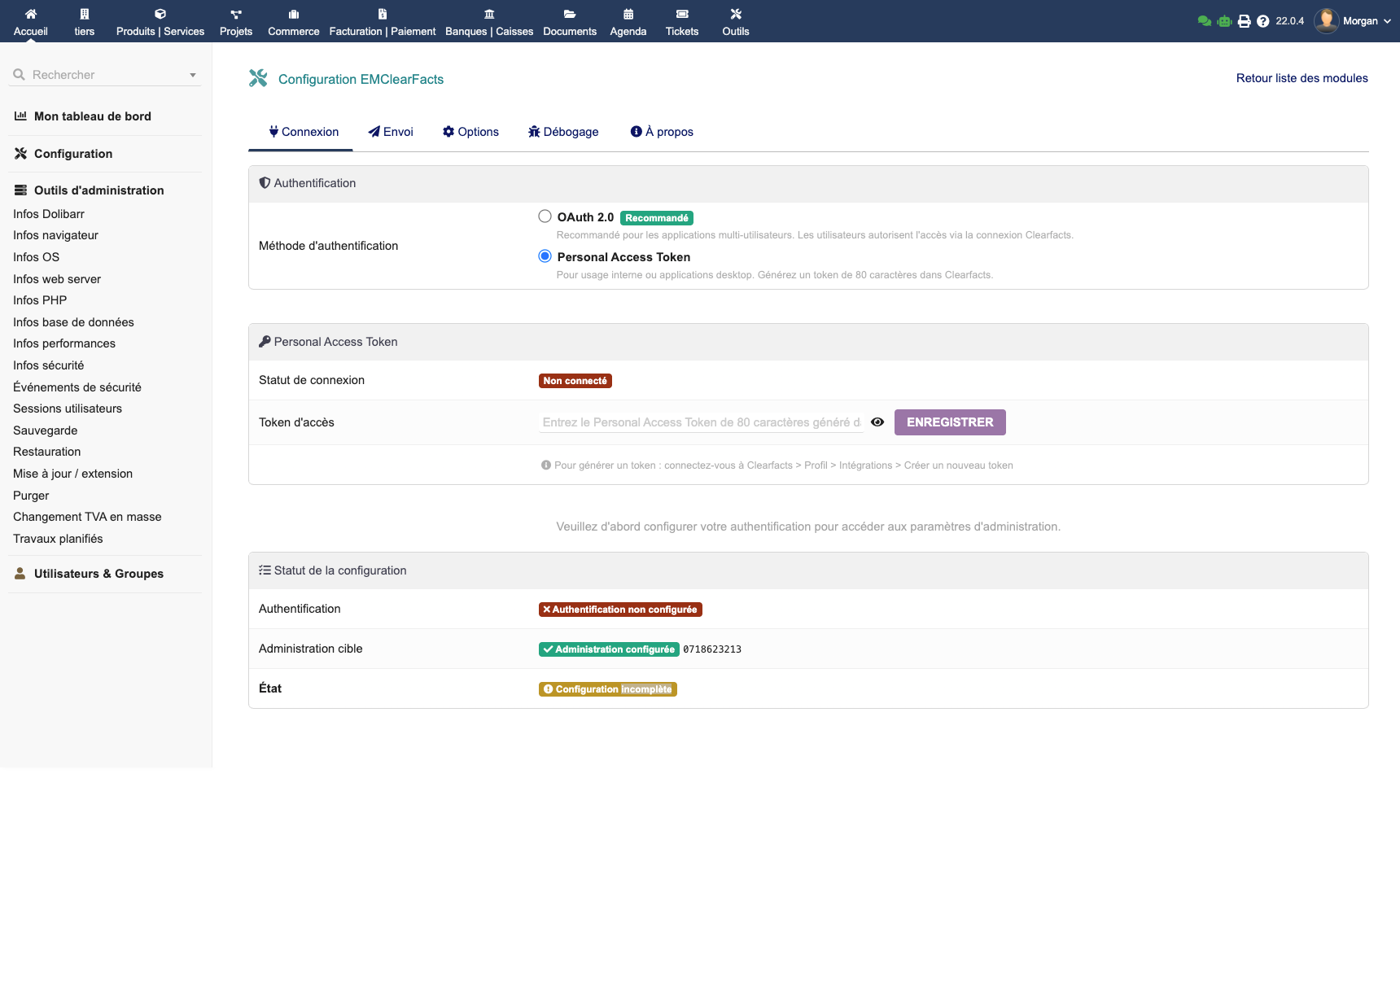
Task: Open the print icon in the top bar
Action: click(1243, 20)
